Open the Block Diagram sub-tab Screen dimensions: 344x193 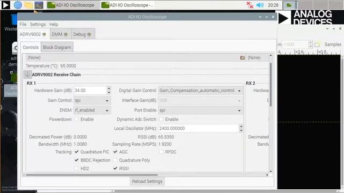(57, 47)
